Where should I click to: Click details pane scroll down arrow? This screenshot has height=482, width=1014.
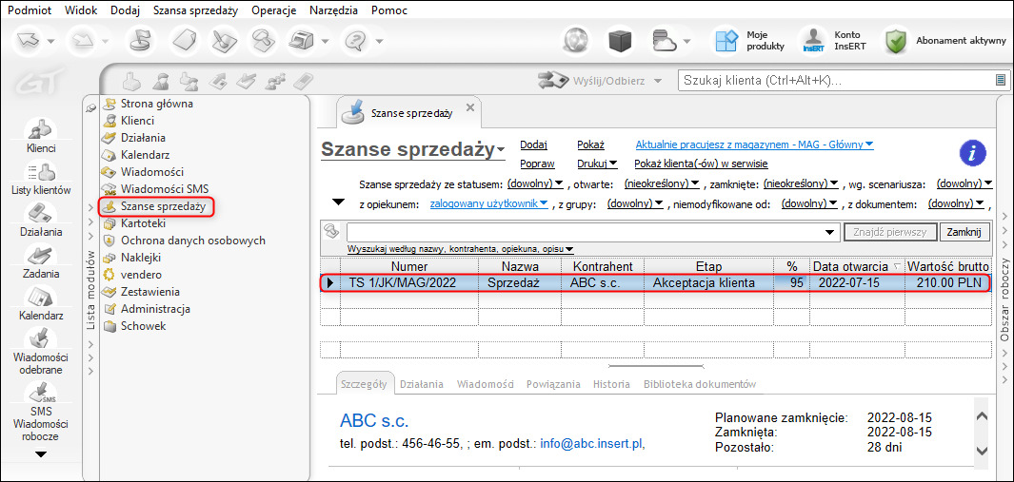point(981,451)
